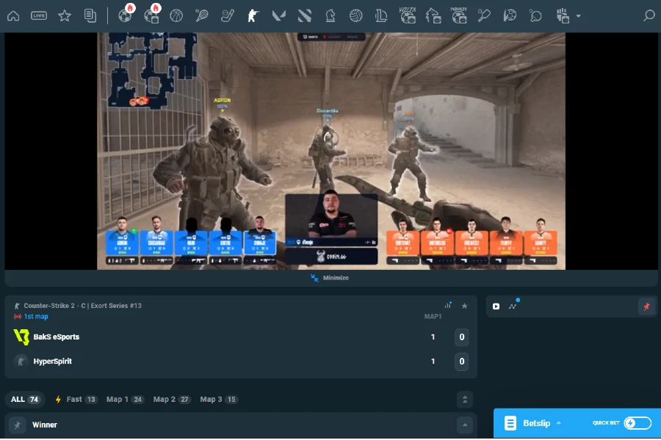661x440 pixels.
Task: Select the volleyball sport icon
Action: tap(356, 15)
